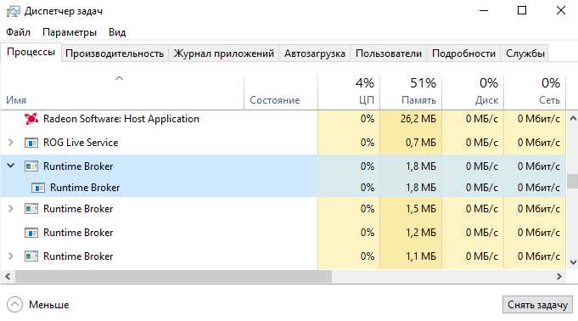Select the child Runtime Broker process name
This screenshot has height=321, width=578.
85,188
